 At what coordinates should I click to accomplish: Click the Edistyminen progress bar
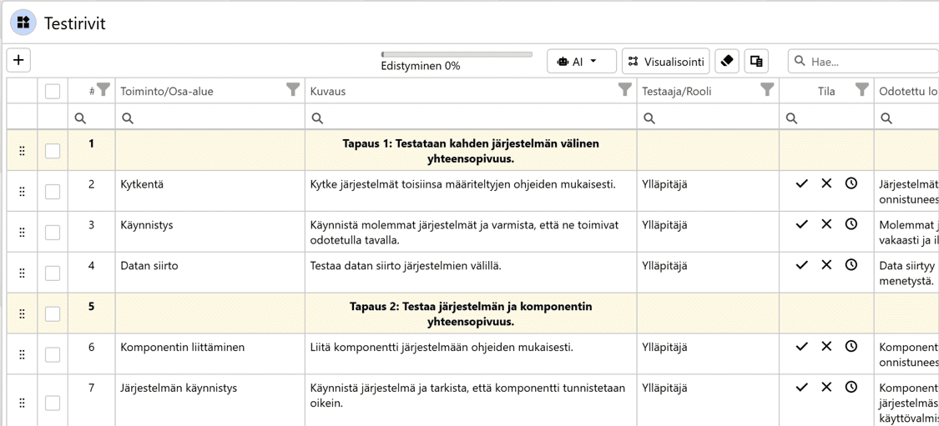pyautogui.click(x=457, y=55)
